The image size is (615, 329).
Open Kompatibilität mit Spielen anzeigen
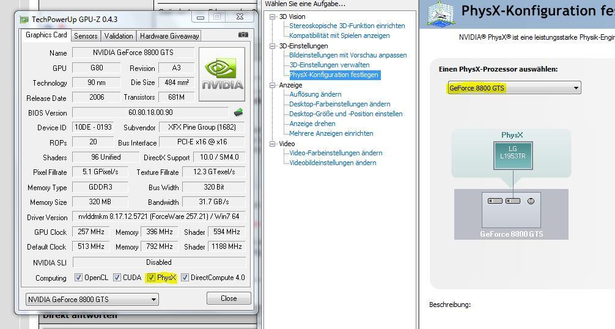coord(340,35)
